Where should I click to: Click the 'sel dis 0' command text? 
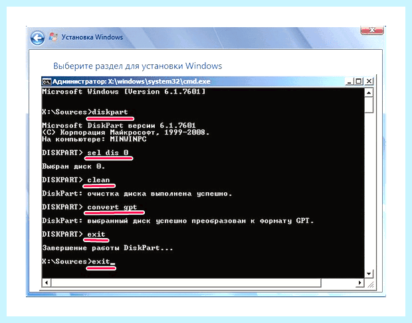(x=108, y=153)
